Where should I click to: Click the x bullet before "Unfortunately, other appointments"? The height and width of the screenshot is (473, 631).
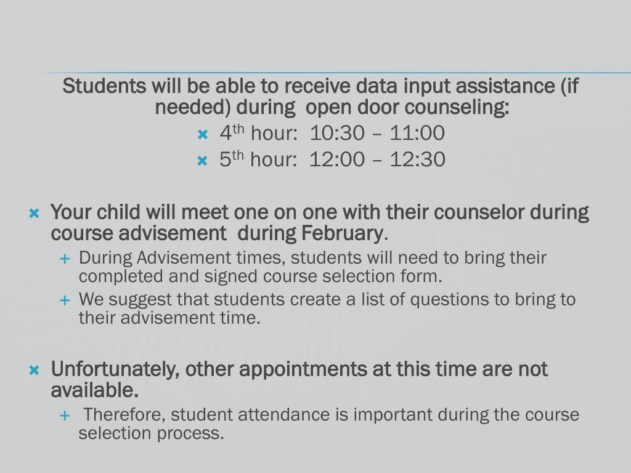[35, 370]
